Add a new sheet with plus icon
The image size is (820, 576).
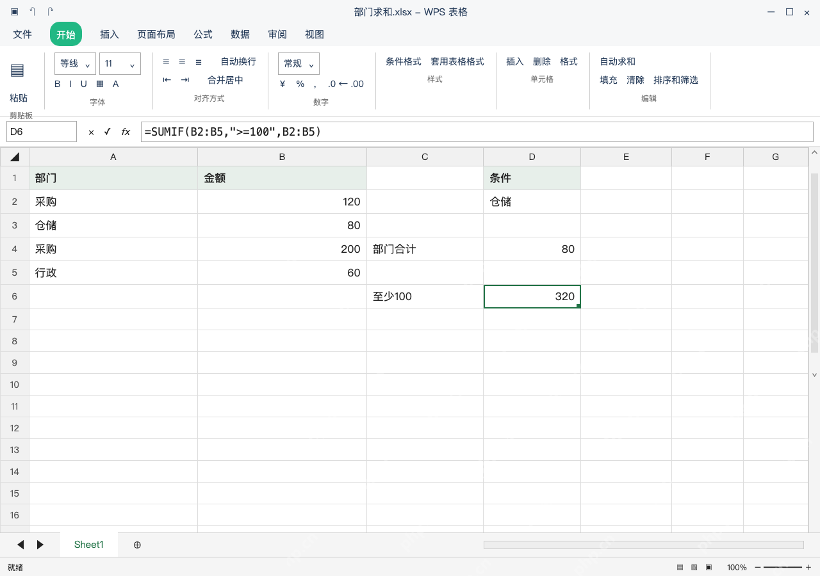137,545
